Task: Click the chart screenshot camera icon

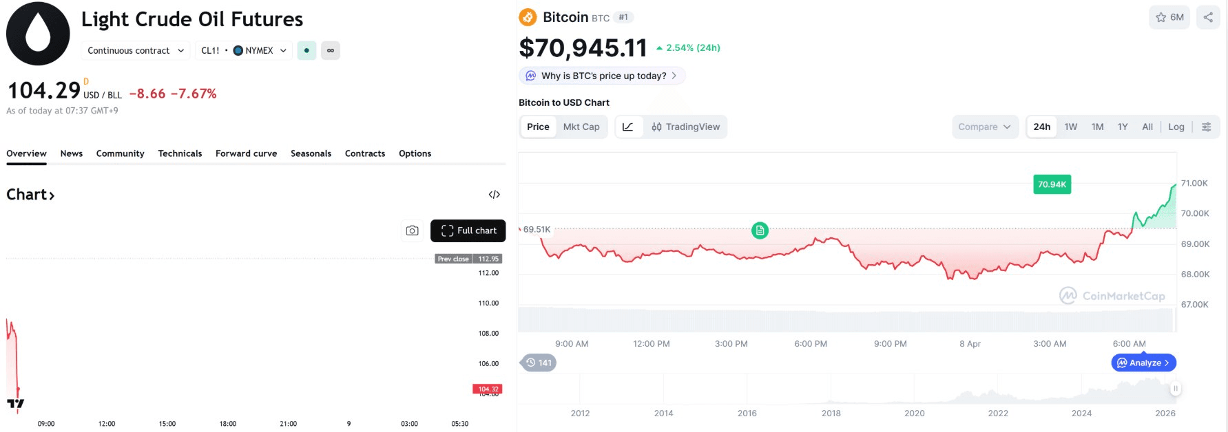Action: click(x=412, y=230)
